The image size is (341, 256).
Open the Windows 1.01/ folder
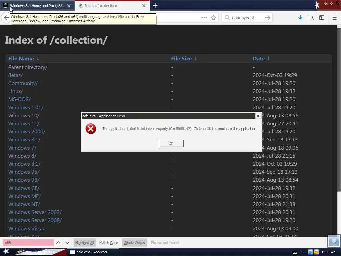point(26,108)
